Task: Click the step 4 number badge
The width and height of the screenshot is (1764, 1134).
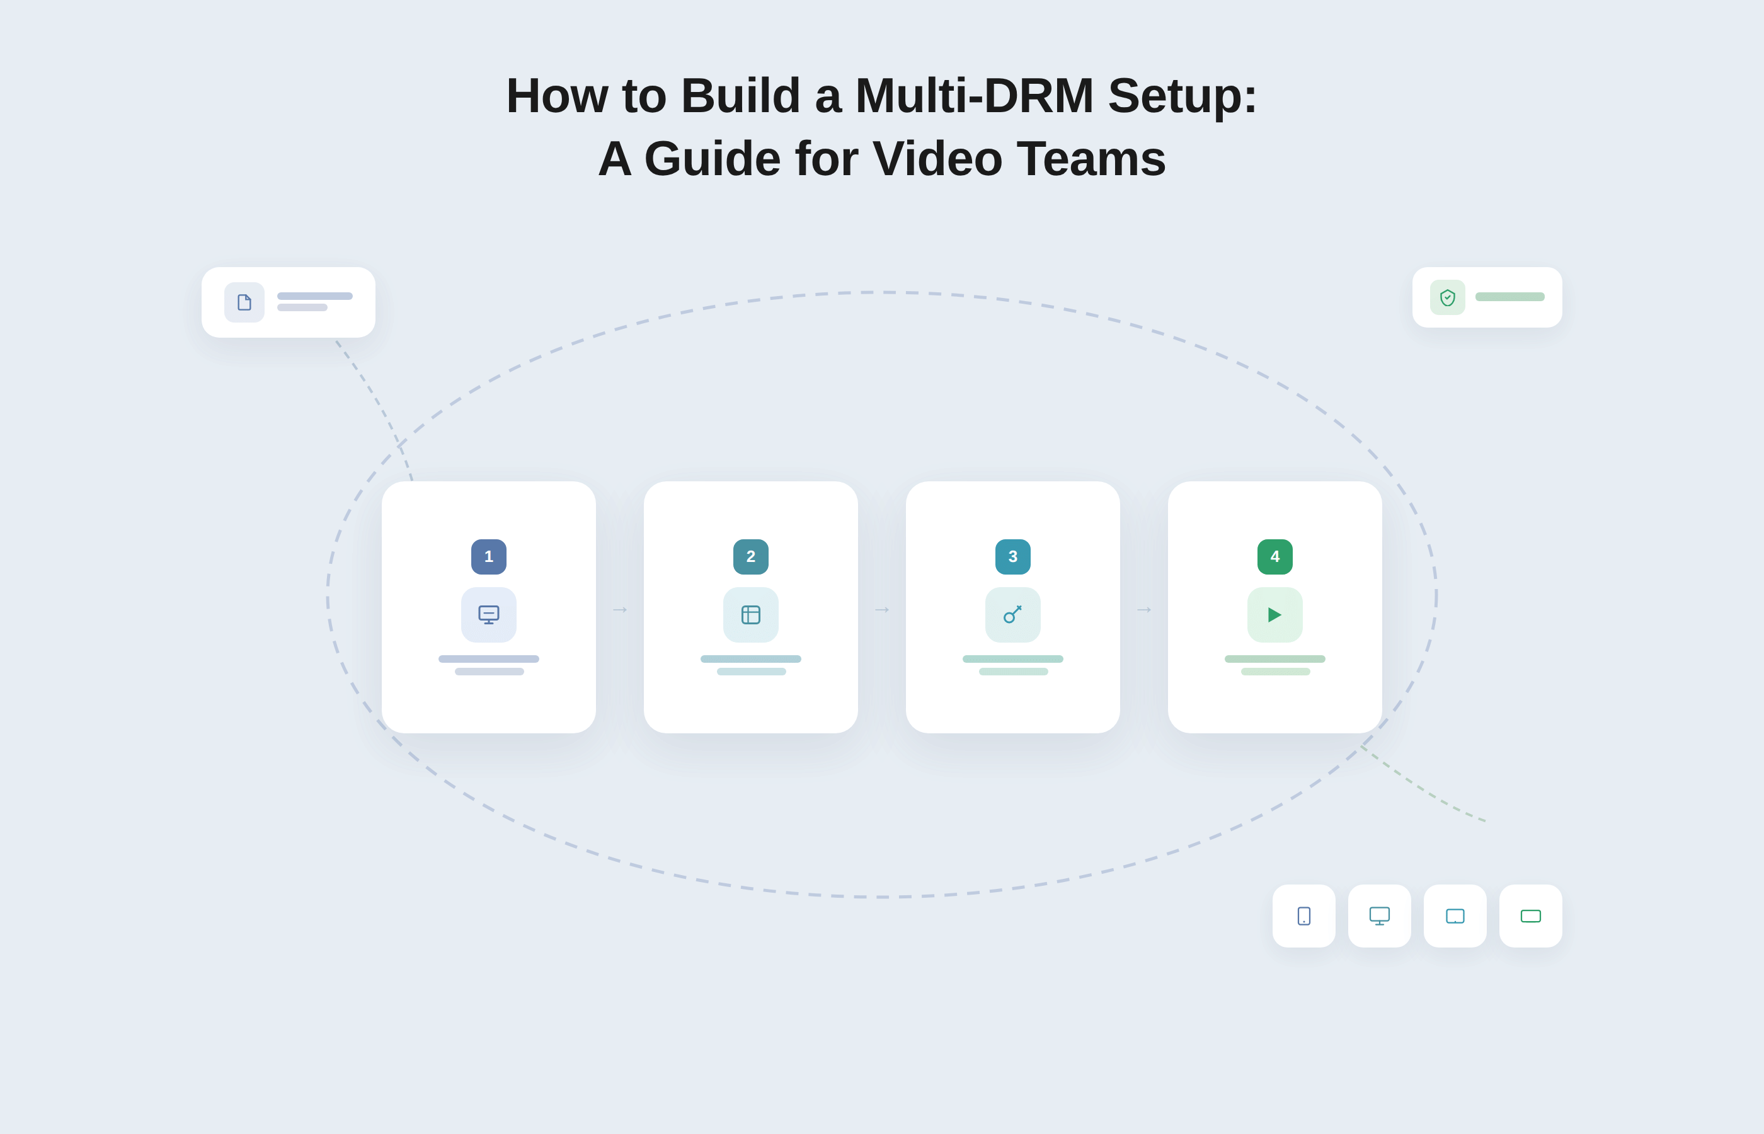Action: (1275, 557)
